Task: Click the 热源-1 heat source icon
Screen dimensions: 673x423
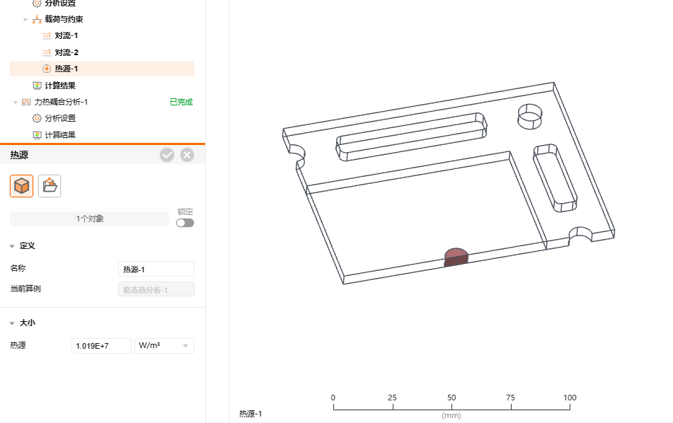Action: coord(47,69)
